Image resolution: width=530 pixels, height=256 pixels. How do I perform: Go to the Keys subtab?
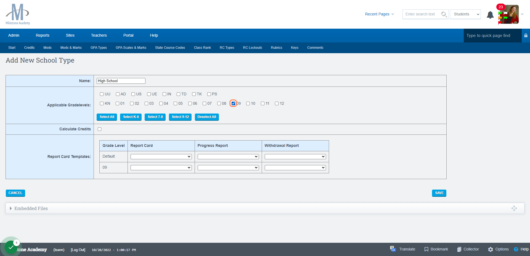(x=295, y=48)
